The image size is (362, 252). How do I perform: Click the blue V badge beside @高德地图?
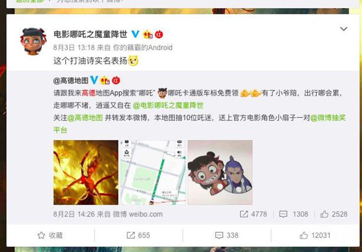coord(94,80)
